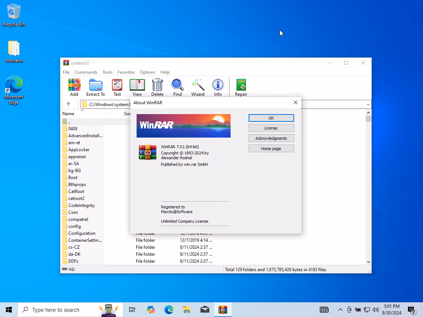Expand the address path dropdown
Viewport: 423px width, 317px height.
[x=368, y=104]
